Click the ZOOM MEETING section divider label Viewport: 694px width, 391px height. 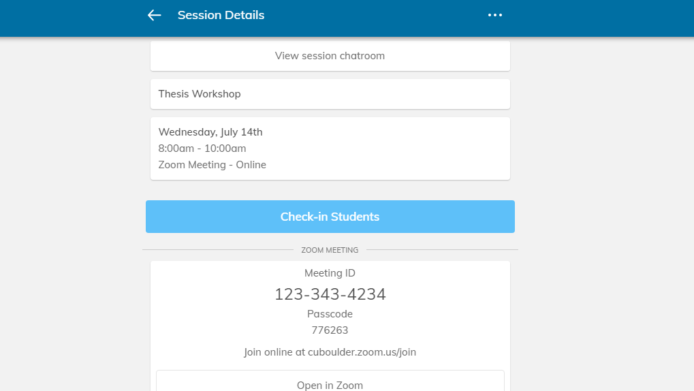[330, 250]
